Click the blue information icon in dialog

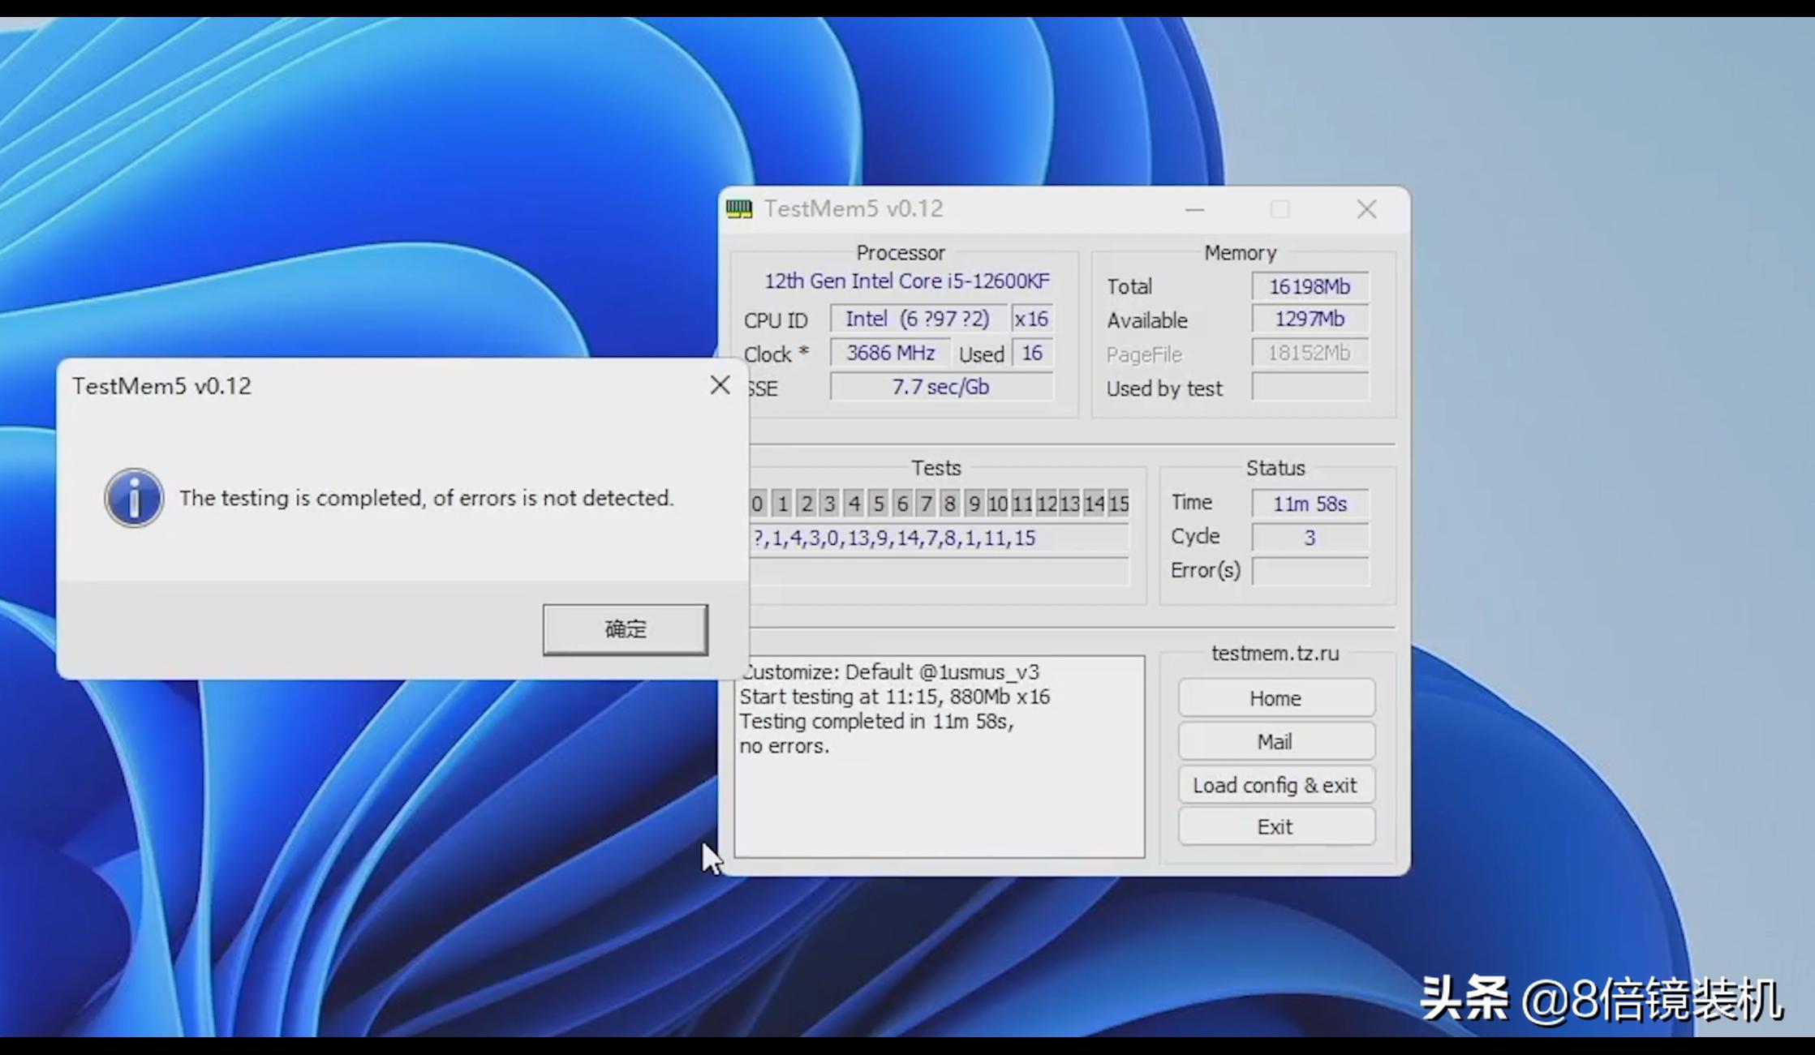134,498
